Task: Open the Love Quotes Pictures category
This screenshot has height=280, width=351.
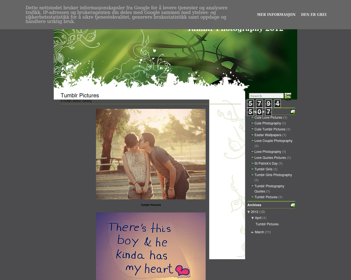Action: (x=270, y=158)
